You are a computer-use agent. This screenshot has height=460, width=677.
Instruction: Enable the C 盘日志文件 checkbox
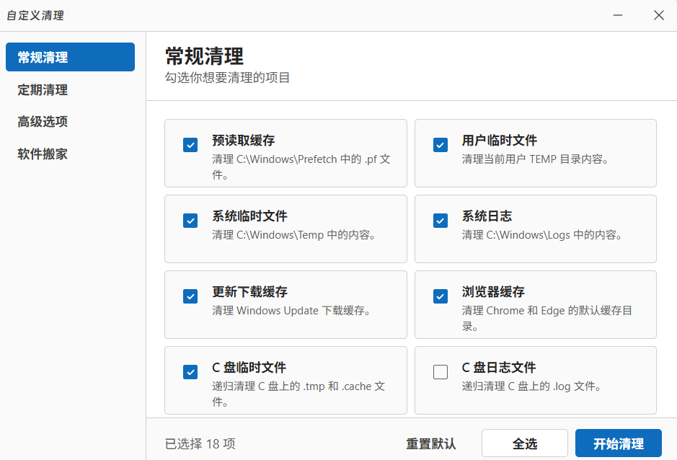tap(440, 372)
